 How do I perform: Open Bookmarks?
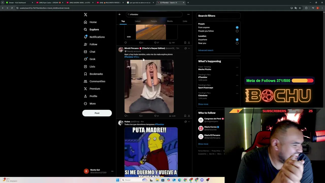click(93, 74)
